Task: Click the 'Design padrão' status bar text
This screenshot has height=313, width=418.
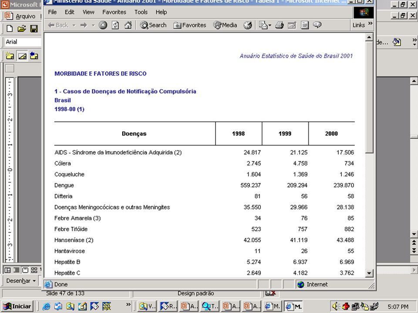Action: pos(196,293)
